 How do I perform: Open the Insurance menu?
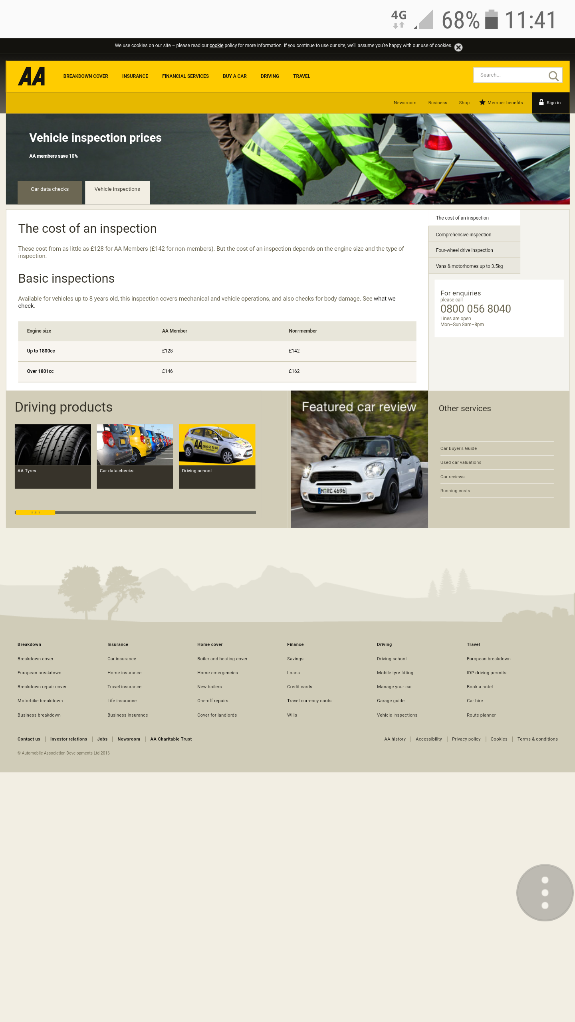(x=135, y=76)
